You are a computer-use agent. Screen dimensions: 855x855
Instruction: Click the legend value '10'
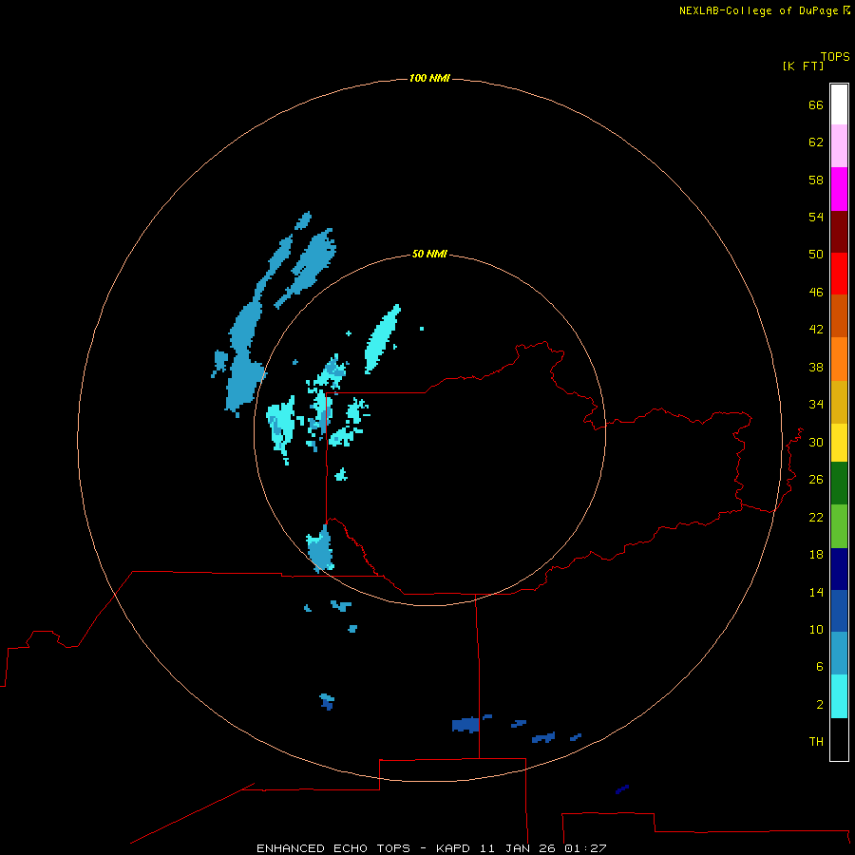pos(816,630)
